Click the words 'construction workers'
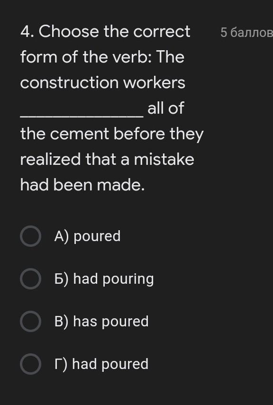Image resolution: width=273 pixels, height=405 pixels. 103,83
